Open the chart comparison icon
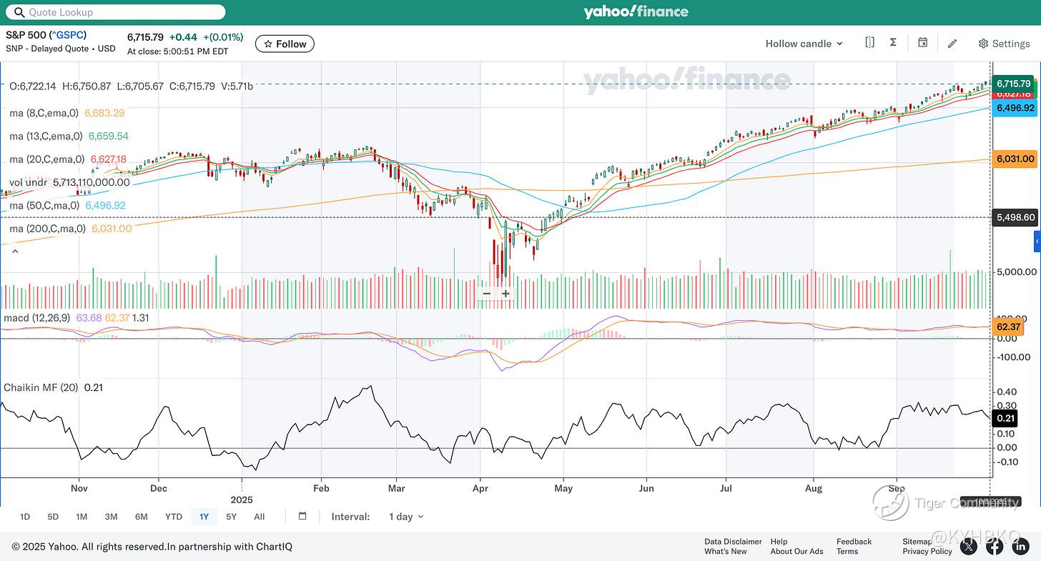This screenshot has width=1041, height=561. click(869, 43)
